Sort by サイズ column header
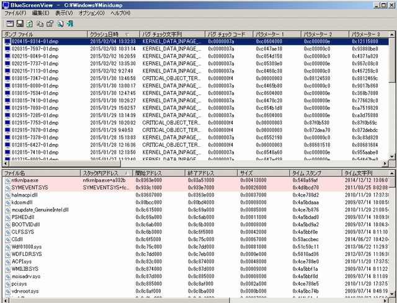Image resolution: width=397 pixels, height=303 pixels. click(263, 173)
